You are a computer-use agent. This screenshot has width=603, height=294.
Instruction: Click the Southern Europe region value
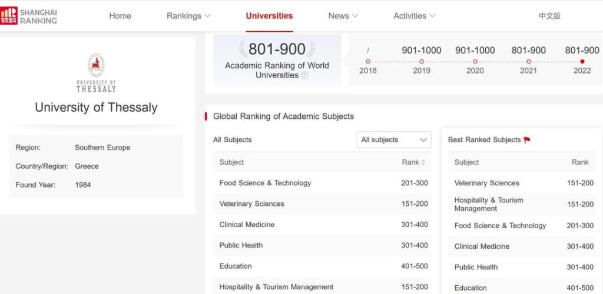point(102,148)
